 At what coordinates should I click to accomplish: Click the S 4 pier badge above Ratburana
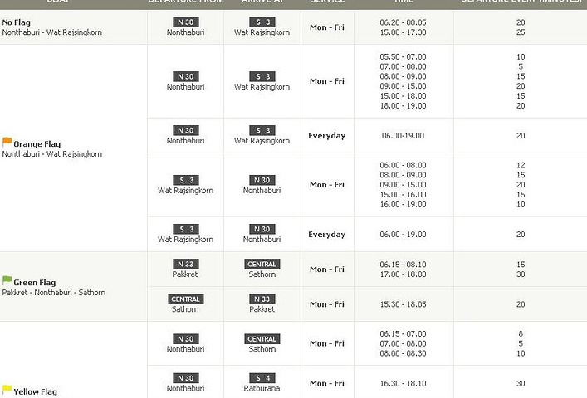click(262, 378)
